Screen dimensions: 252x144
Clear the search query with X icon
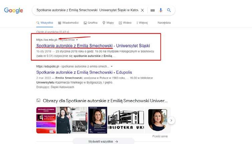(x=142, y=10)
